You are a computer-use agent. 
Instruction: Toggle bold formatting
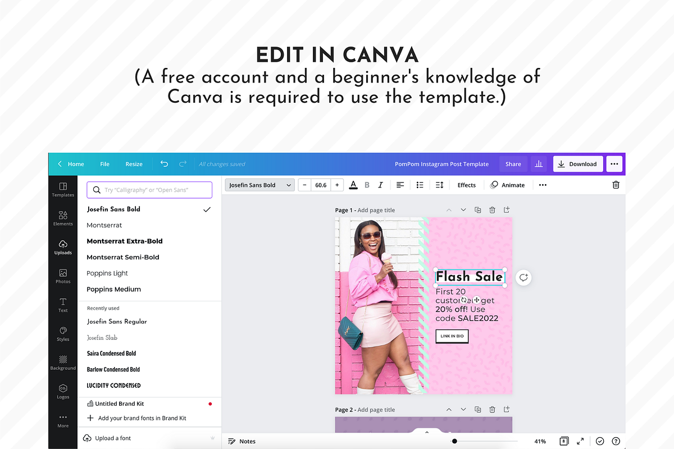tap(367, 185)
